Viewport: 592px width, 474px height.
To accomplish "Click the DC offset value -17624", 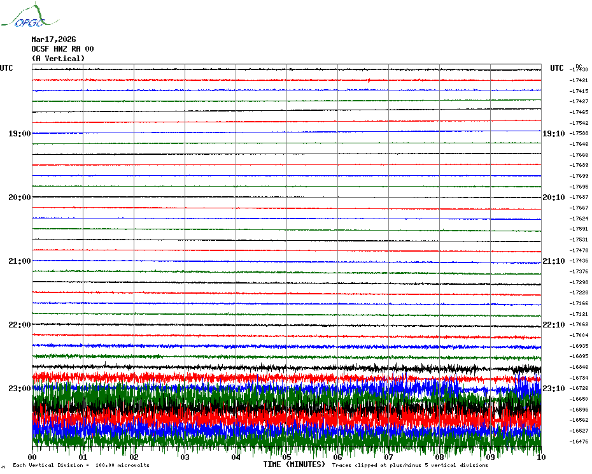I will click(x=579, y=219).
